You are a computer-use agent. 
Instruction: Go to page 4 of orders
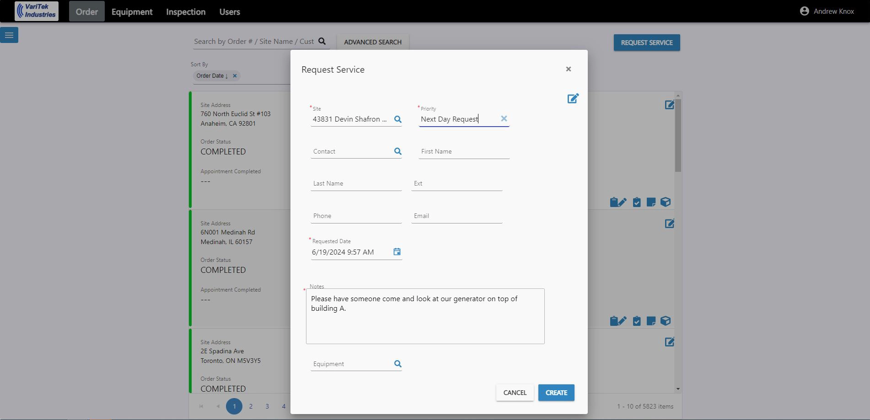point(284,406)
